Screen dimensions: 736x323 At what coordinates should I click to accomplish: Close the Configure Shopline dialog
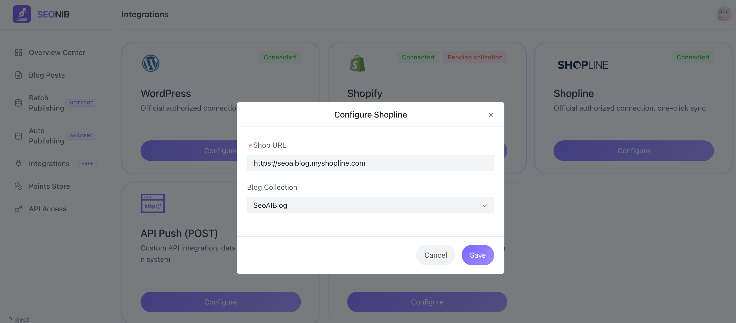(x=491, y=114)
